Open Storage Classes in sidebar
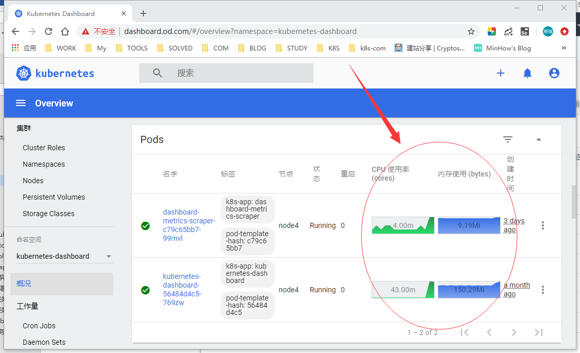Image resolution: width=580 pixels, height=353 pixels. point(48,214)
